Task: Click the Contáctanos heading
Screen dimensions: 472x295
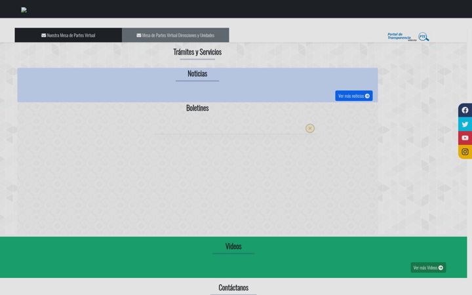Action: pos(233,288)
